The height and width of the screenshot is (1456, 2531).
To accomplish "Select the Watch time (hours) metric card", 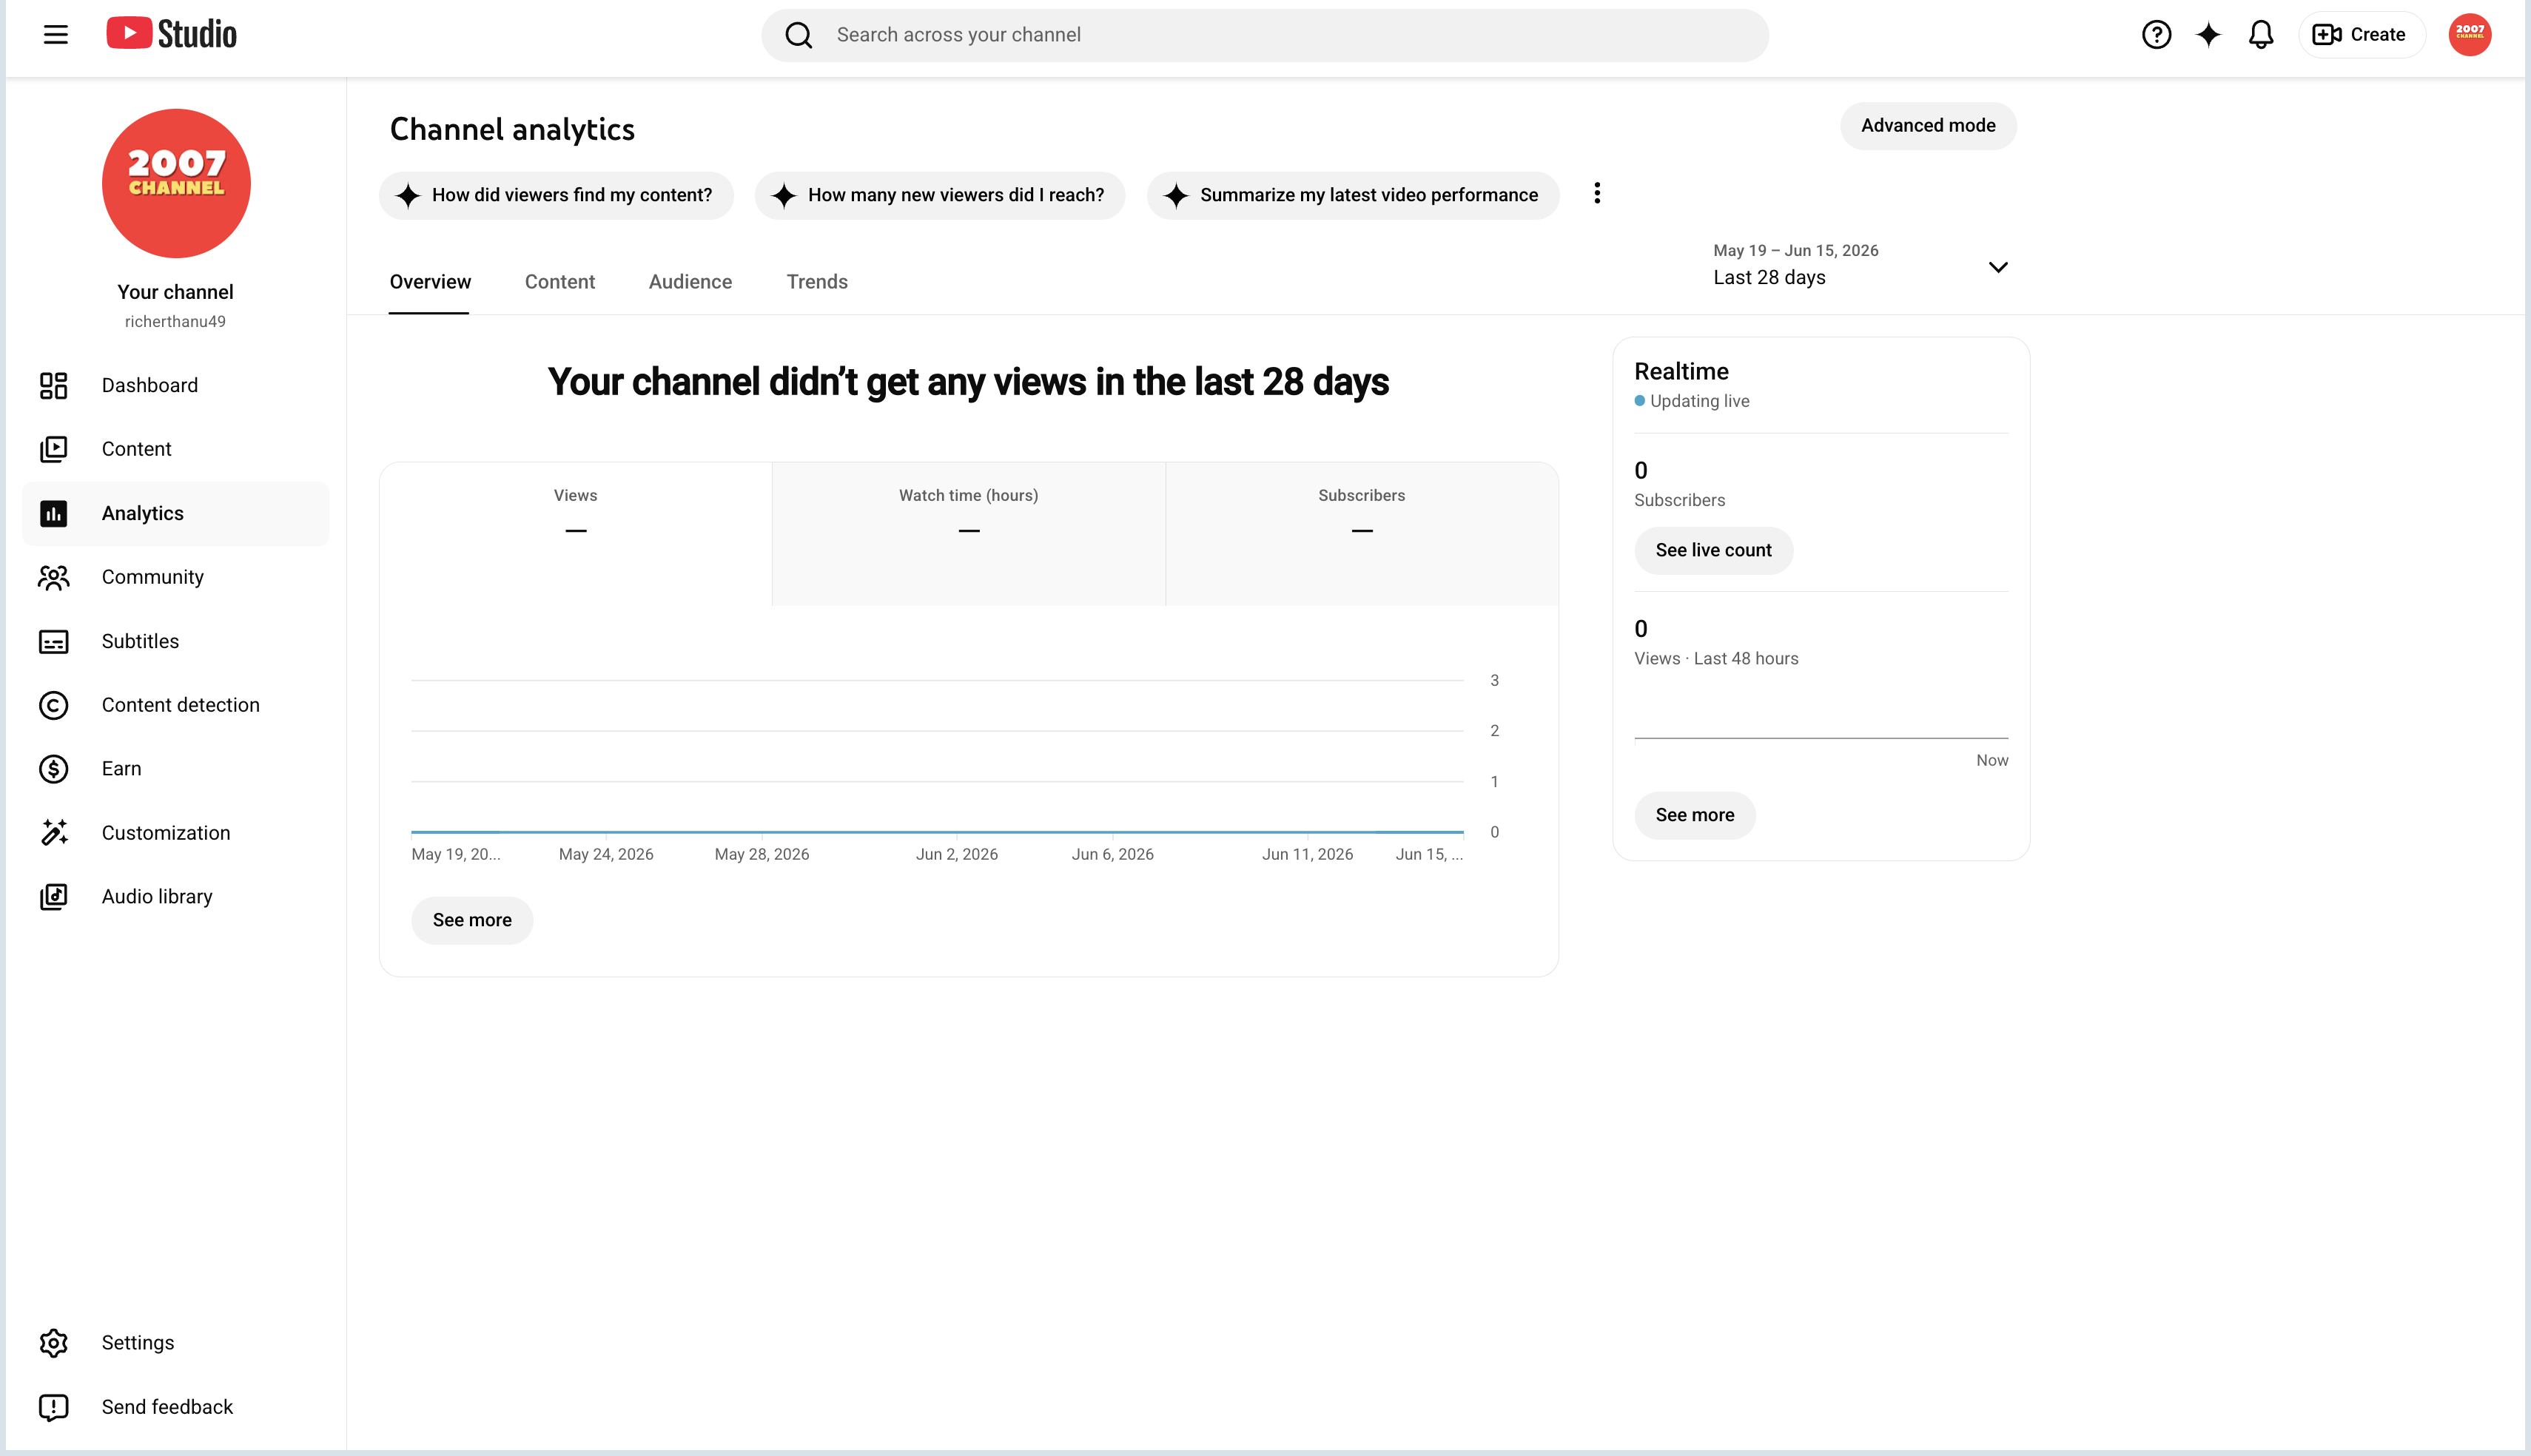I will tap(969, 534).
